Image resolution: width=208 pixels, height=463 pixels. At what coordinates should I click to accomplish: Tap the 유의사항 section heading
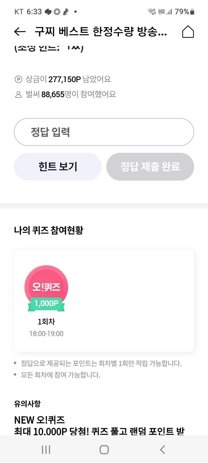pos(27,404)
